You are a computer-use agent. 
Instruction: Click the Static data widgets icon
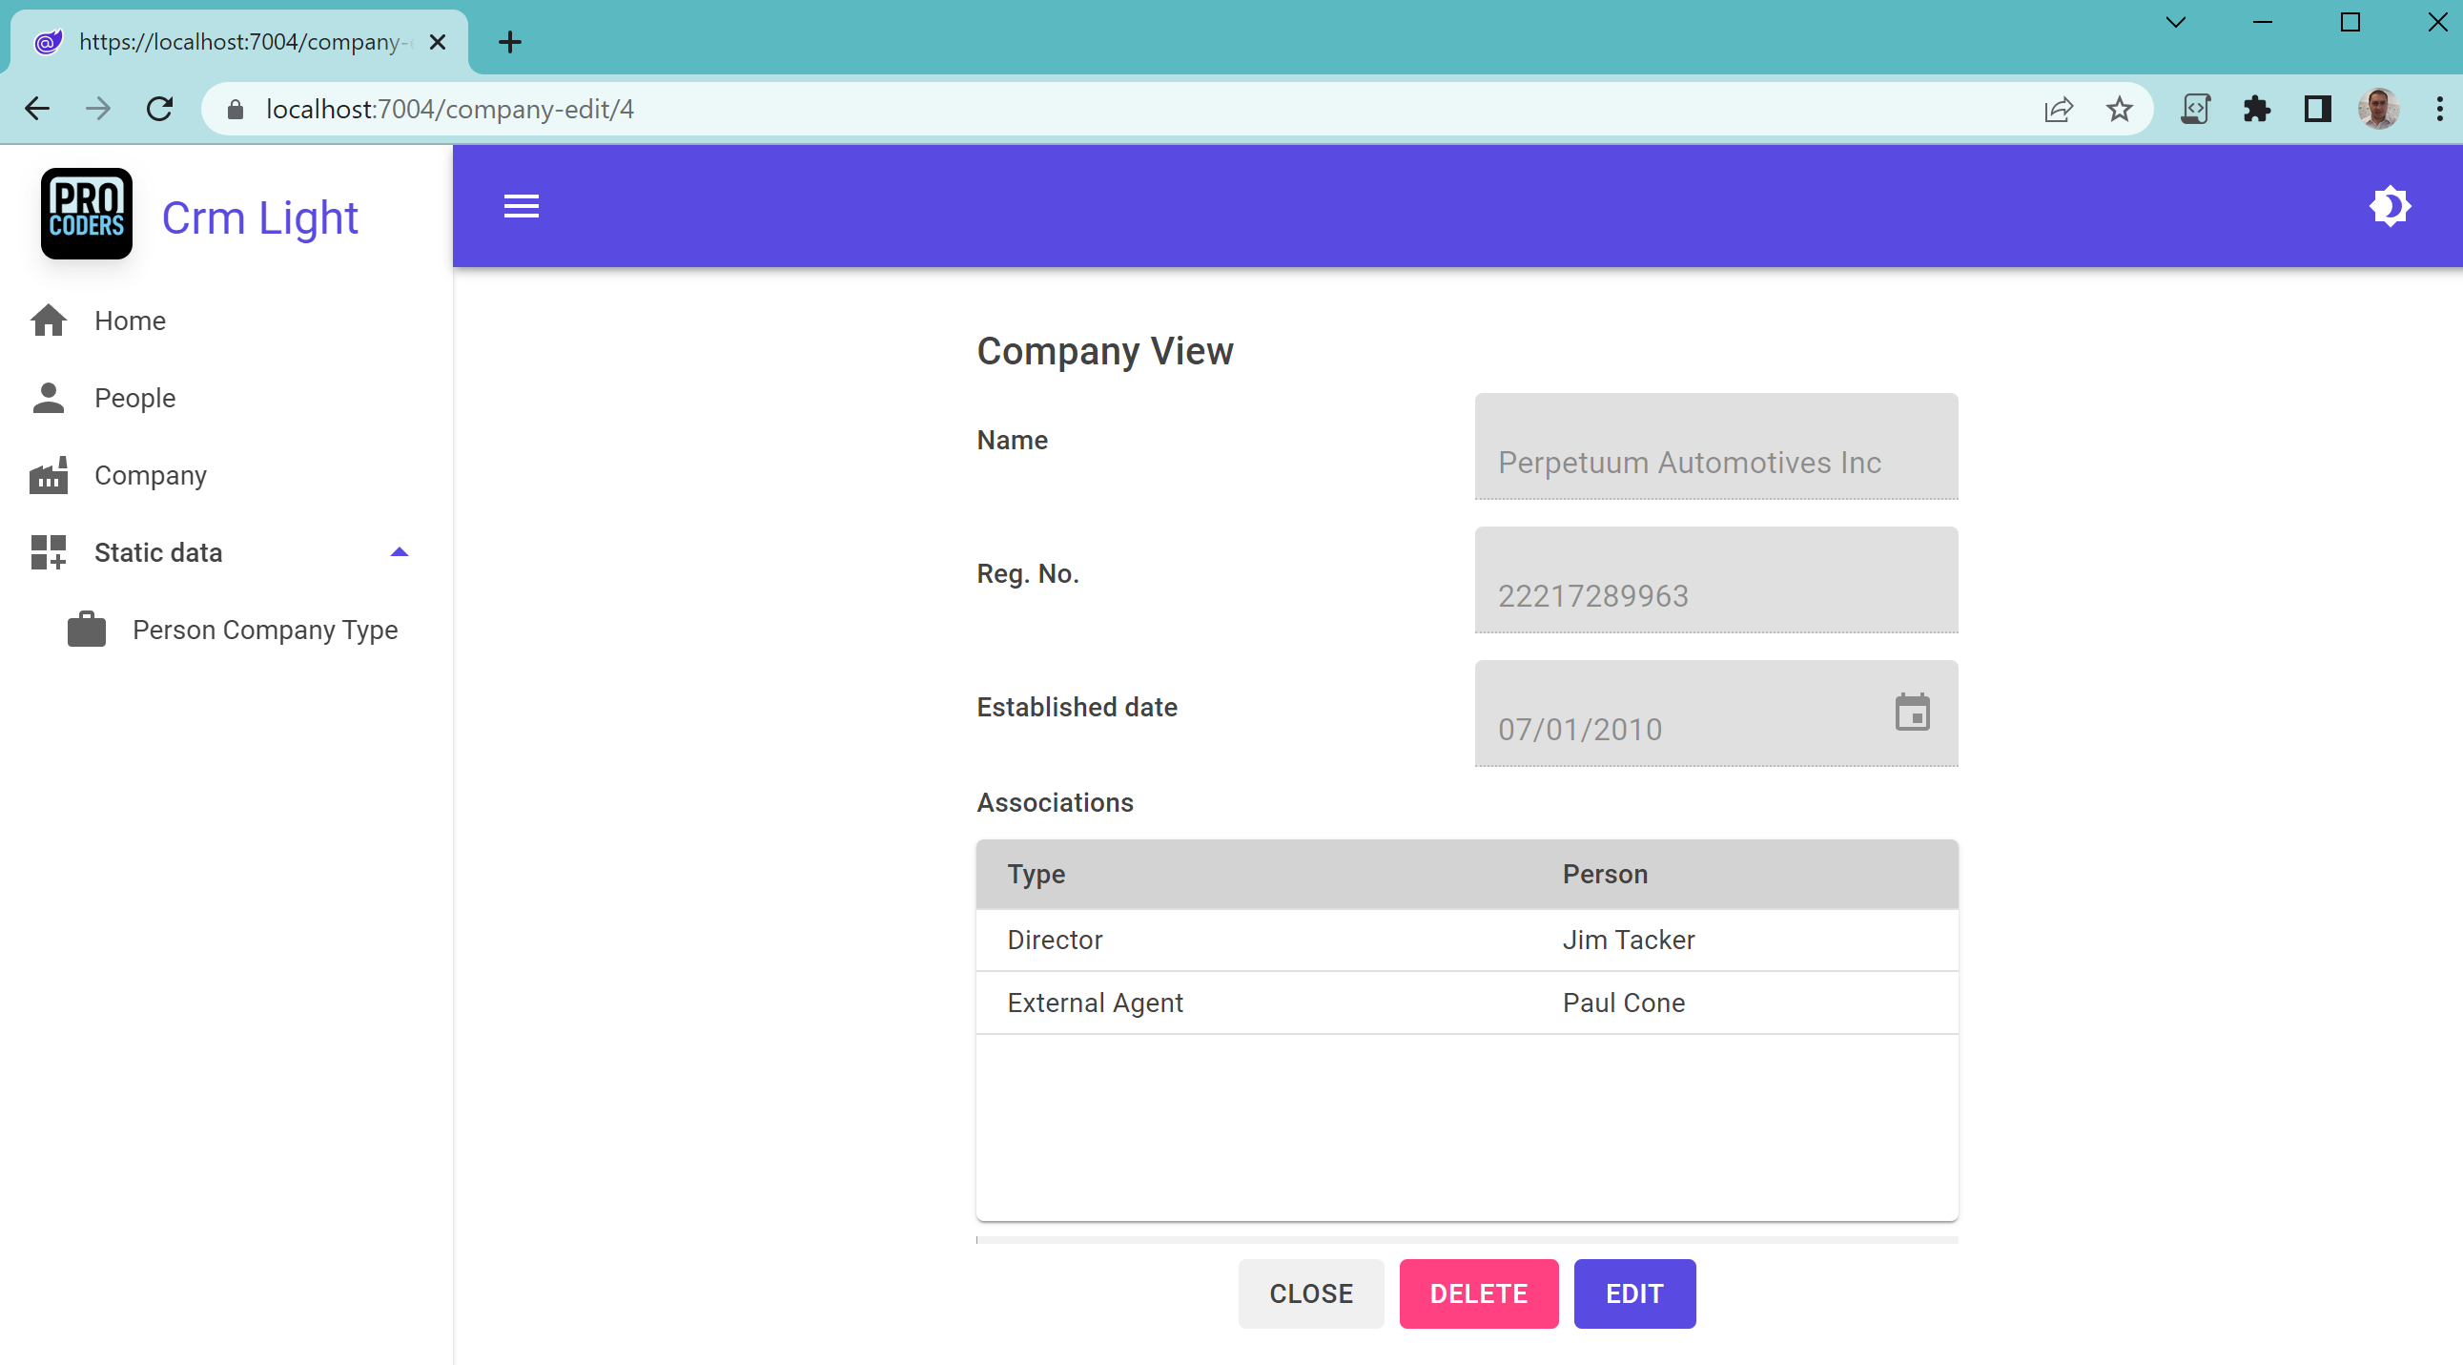pyautogui.click(x=48, y=552)
